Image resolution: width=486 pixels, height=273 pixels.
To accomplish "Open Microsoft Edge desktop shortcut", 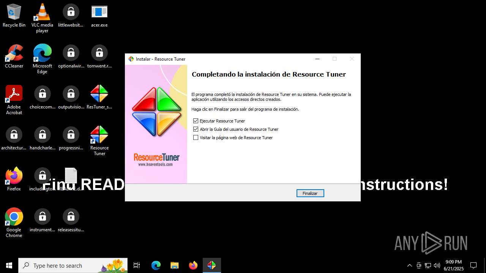I will point(42,59).
